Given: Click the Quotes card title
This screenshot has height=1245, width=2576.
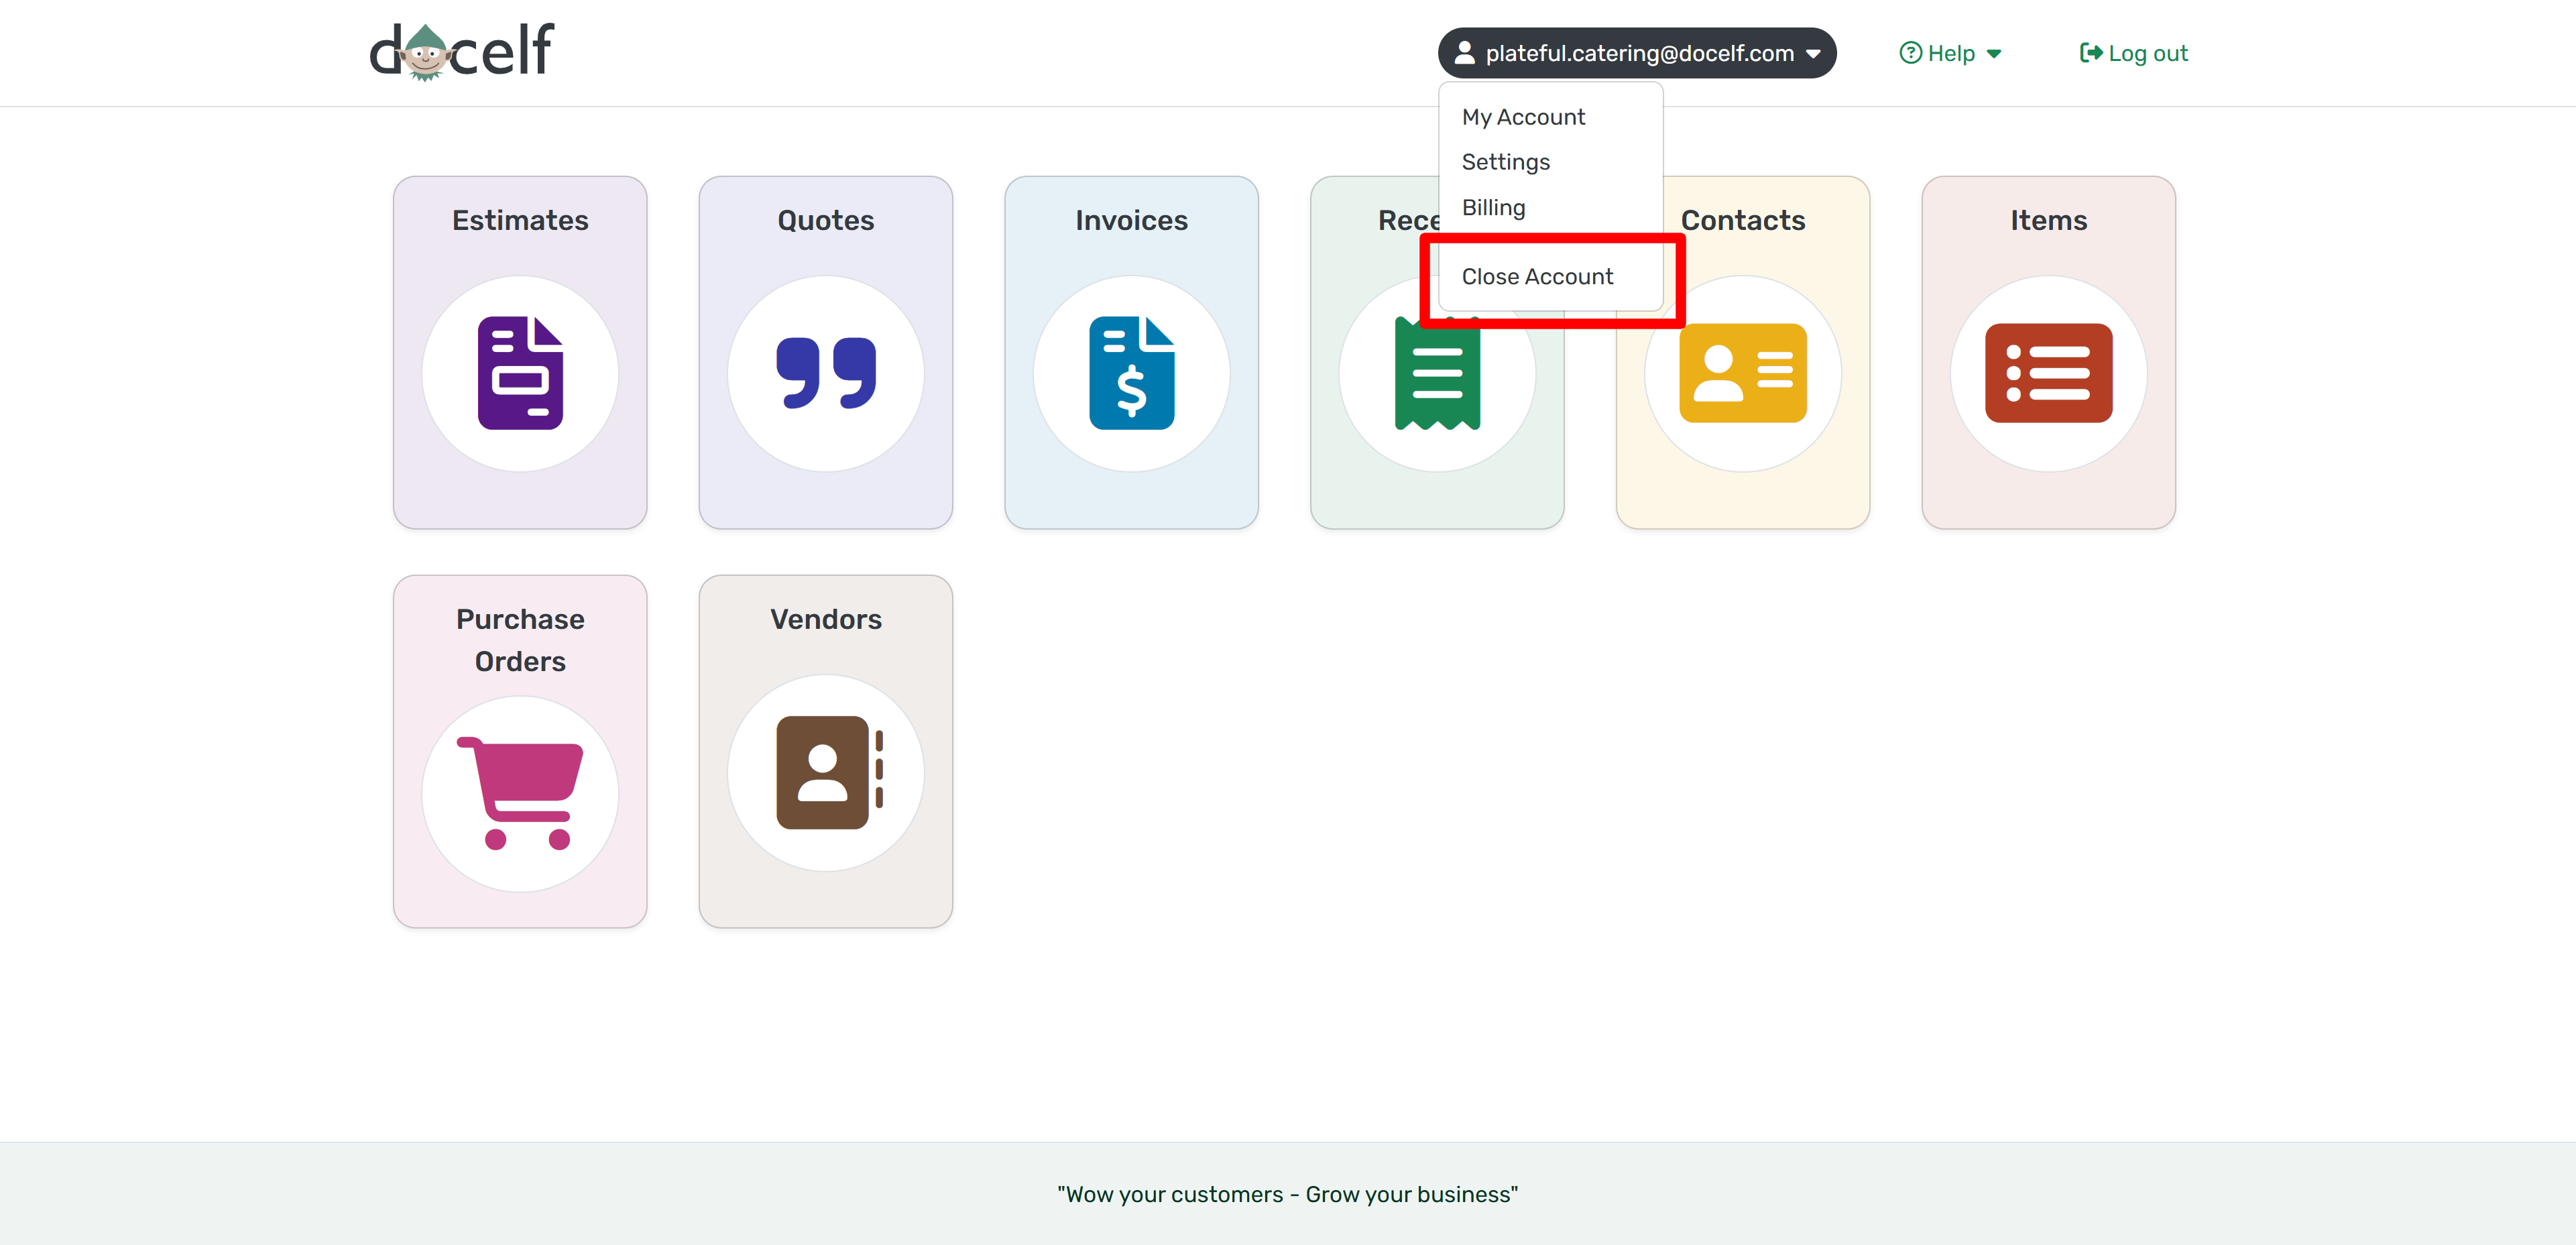Looking at the screenshot, I should point(826,220).
